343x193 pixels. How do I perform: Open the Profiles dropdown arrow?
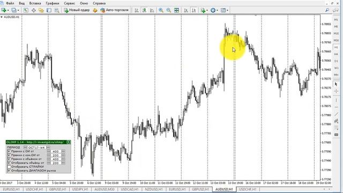coord(18,10)
